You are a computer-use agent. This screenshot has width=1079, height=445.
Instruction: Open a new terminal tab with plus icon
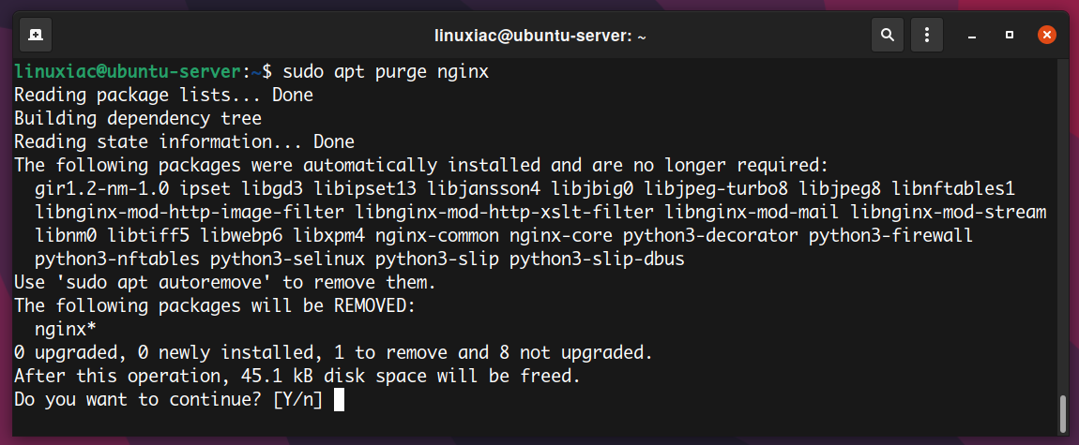click(35, 35)
